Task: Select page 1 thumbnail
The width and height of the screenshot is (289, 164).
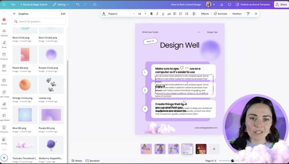Action: pos(146,149)
